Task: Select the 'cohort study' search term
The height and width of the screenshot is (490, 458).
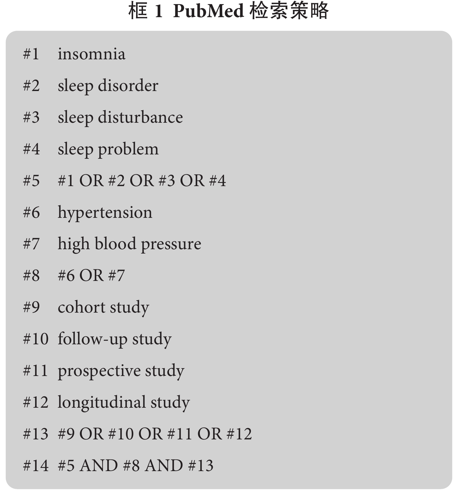Action: tap(103, 308)
